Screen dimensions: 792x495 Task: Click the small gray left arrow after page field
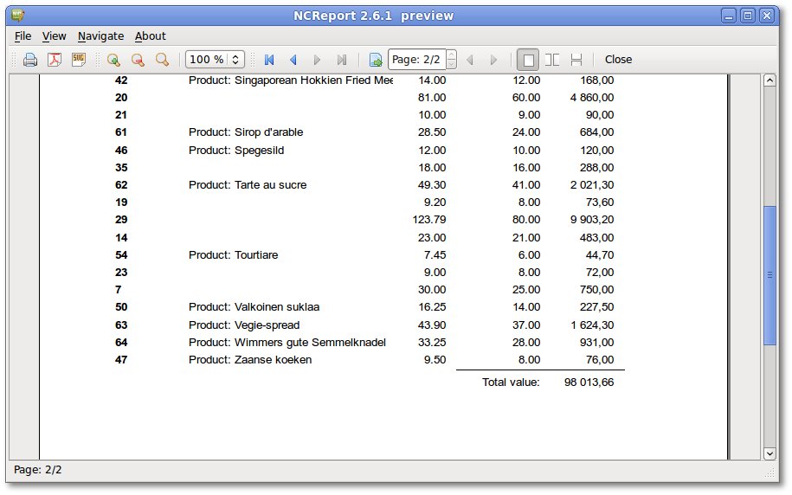(470, 60)
